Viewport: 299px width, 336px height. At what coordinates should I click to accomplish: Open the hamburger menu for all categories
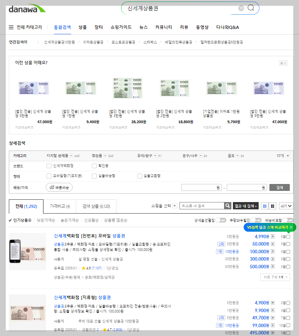pos(11,27)
